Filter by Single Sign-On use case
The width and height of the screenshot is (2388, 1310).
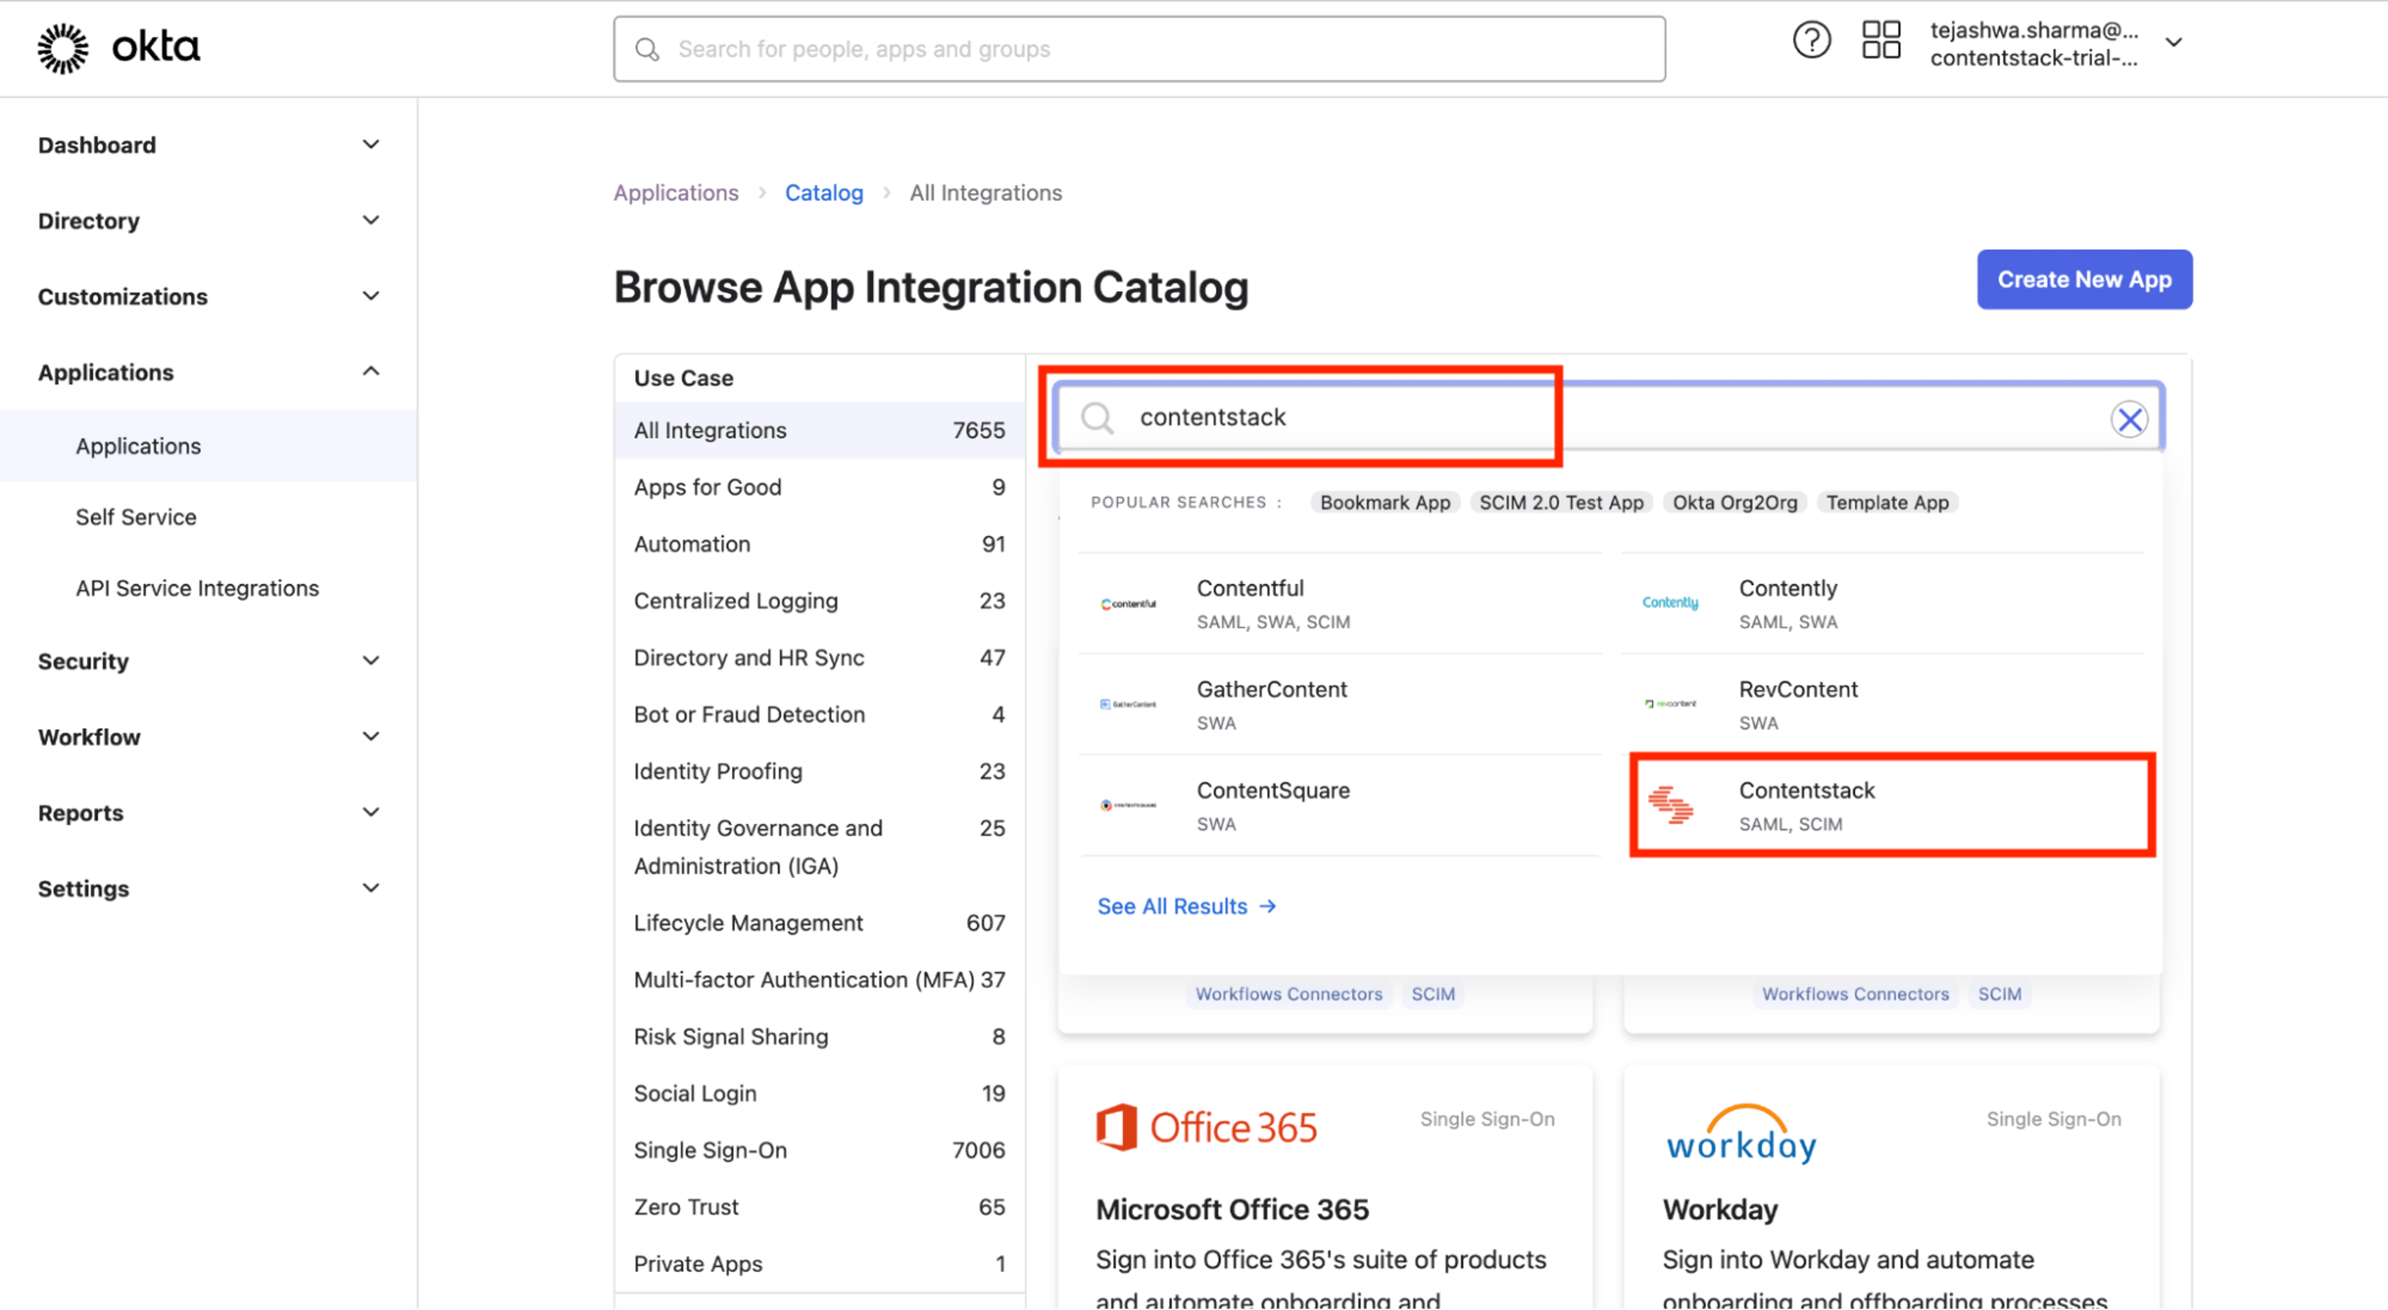click(x=818, y=1151)
